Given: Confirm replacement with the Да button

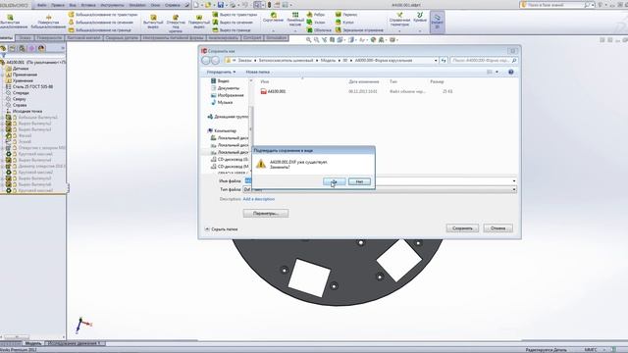Looking at the screenshot, I should click(334, 181).
